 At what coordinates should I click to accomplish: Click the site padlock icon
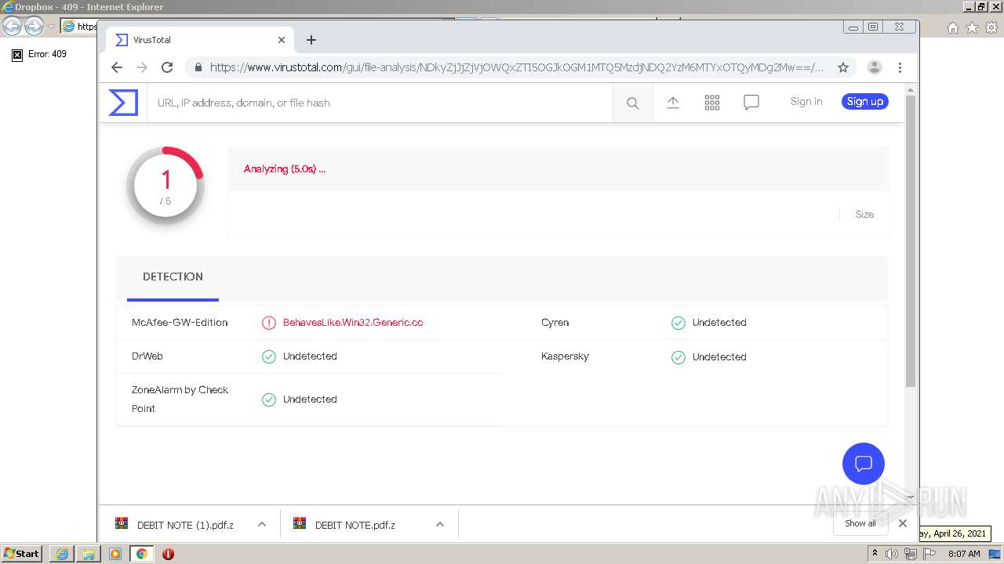(198, 67)
